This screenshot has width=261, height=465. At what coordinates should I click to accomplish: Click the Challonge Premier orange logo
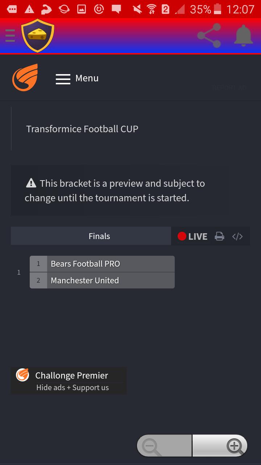point(22,375)
